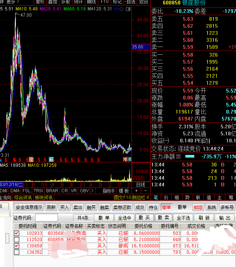Open the 日线 period selector
This screenshot has height=267, width=236.
[x=141, y=185]
